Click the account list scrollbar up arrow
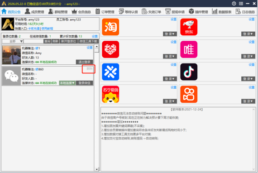This screenshot has height=173, width=258. [x=97, y=46]
